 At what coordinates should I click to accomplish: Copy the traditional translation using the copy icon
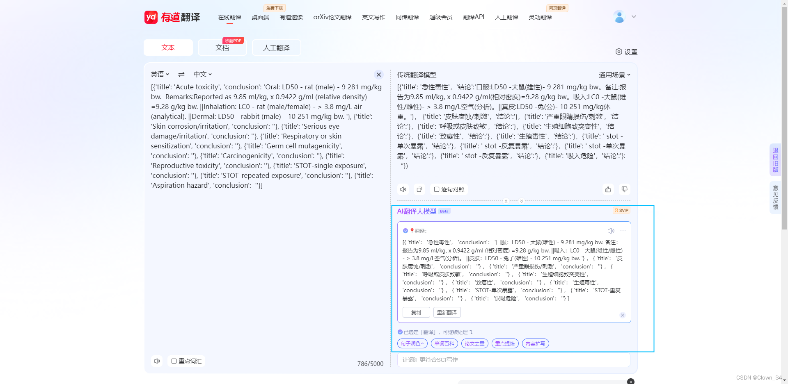419,189
